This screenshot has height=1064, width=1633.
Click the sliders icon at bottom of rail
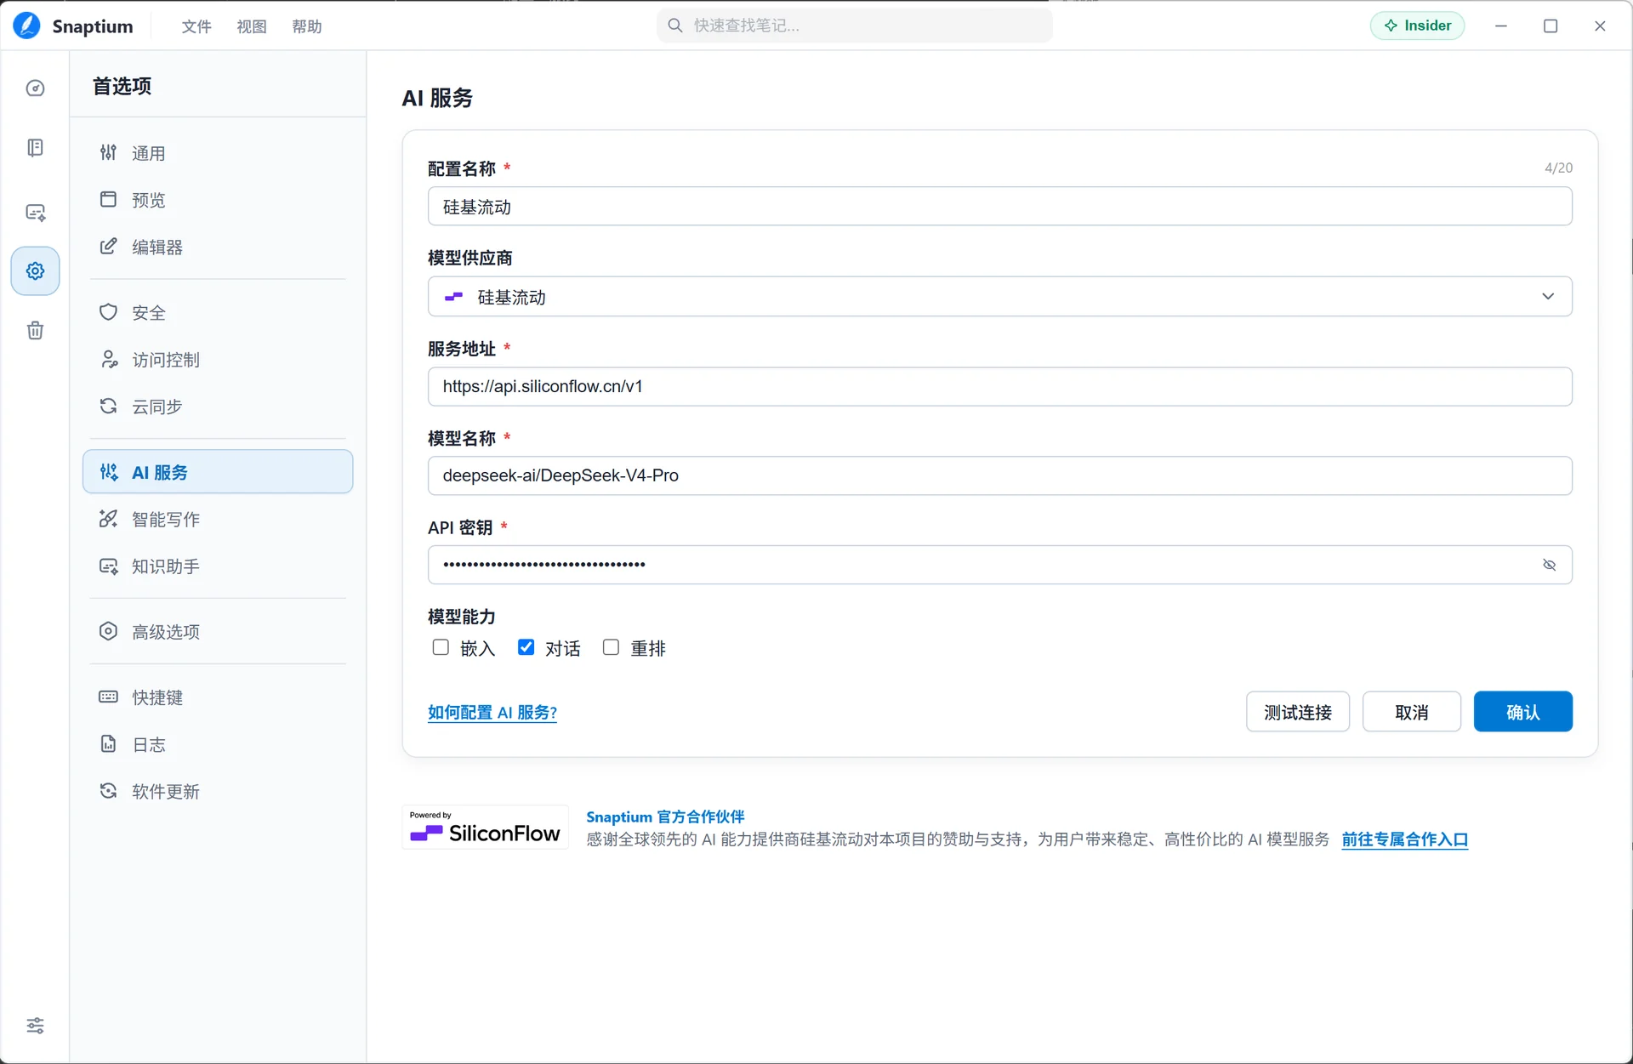(x=35, y=1026)
